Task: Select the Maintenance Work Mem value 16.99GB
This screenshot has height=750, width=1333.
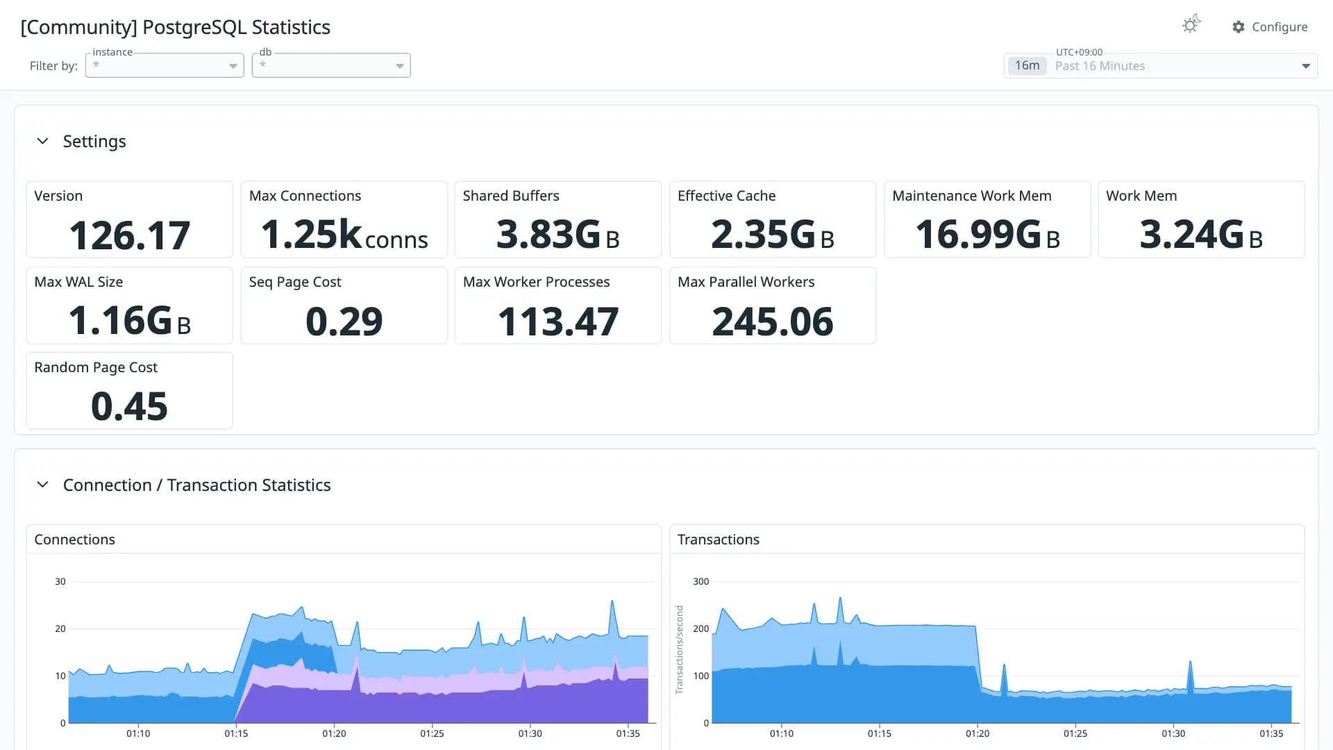Action: 987,235
